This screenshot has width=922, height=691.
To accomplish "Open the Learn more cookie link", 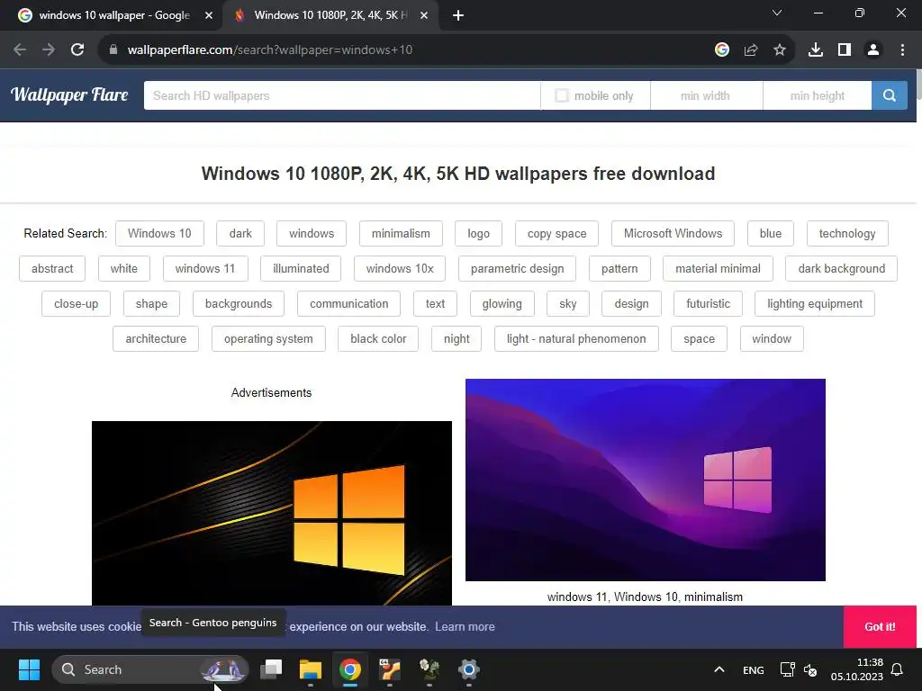I will (x=465, y=626).
